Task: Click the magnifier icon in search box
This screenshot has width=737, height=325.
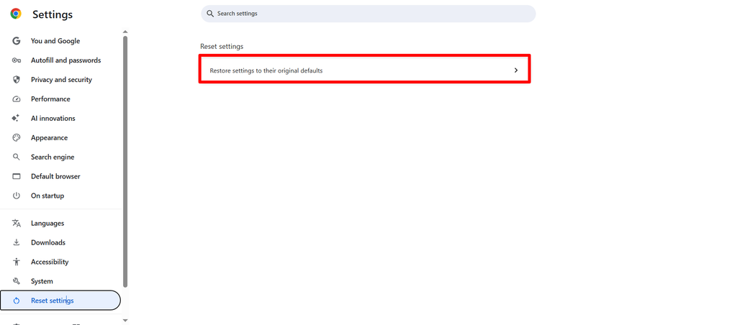Action: click(210, 14)
